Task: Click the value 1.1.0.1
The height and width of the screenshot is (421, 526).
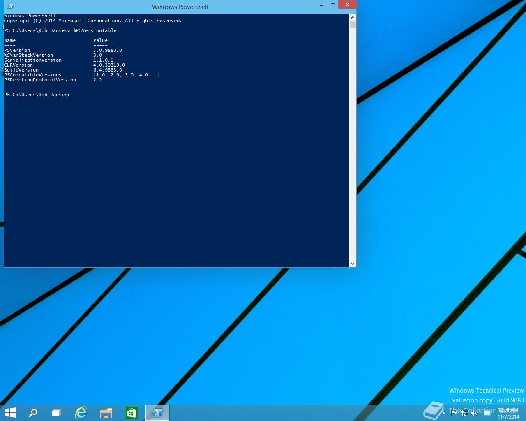Action: point(103,60)
